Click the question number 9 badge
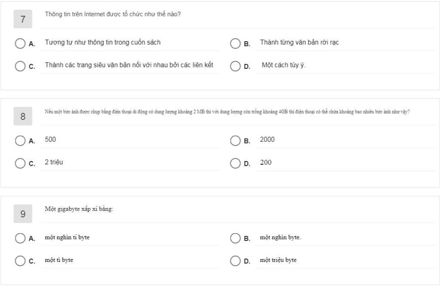Viewport: 440px width, 289px height. point(23,214)
